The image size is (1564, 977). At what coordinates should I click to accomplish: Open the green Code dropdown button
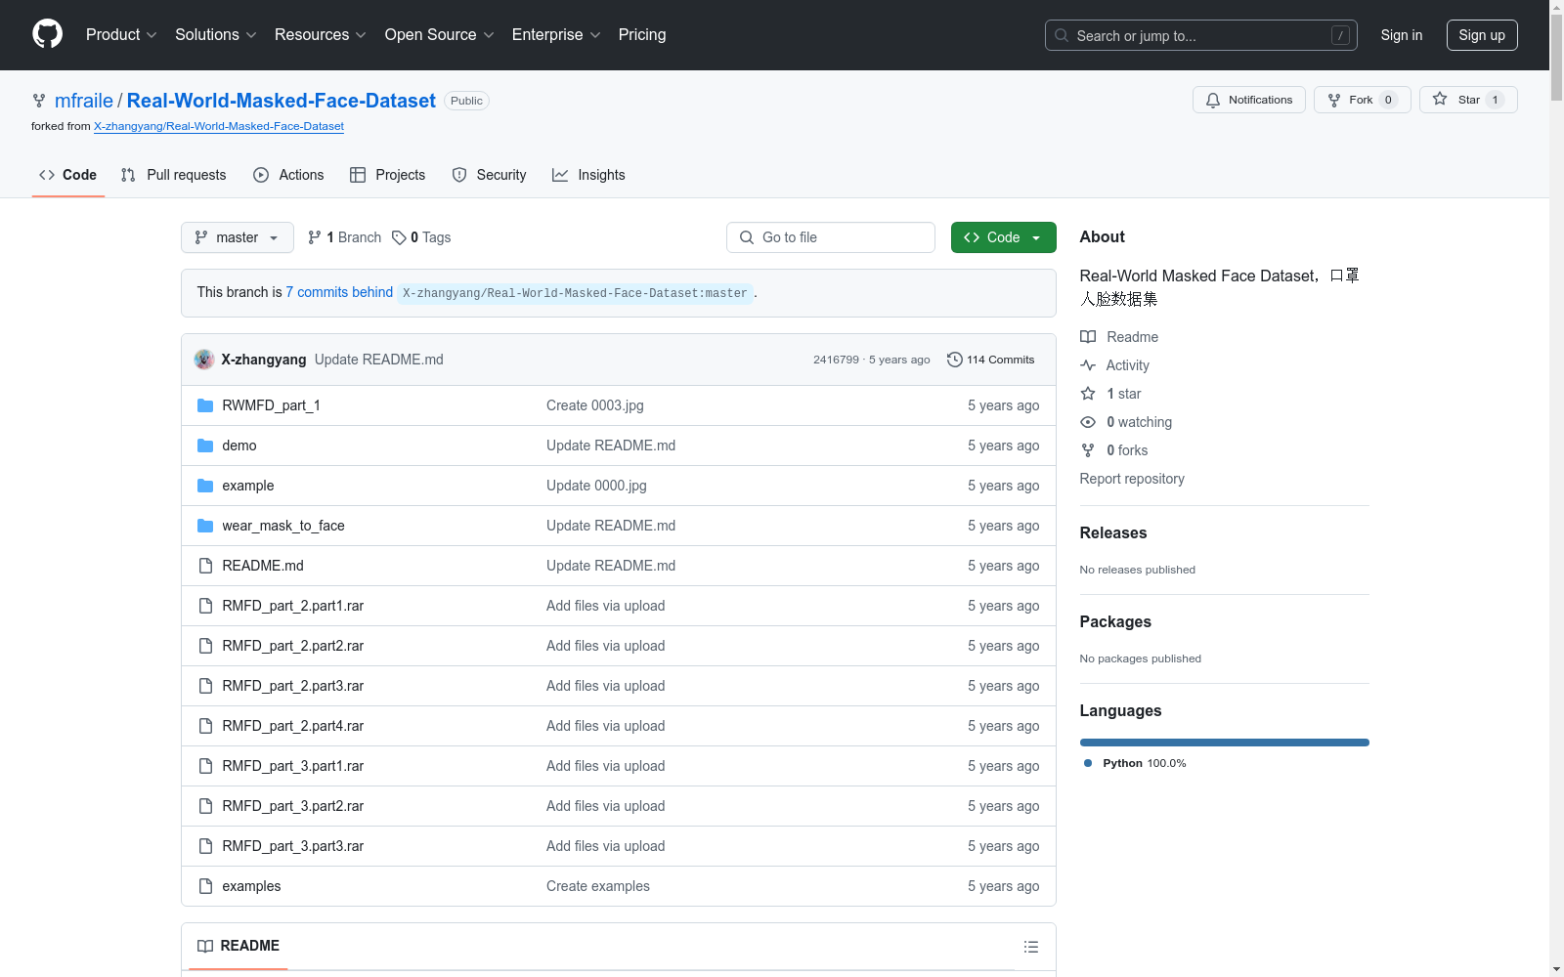tap(1003, 237)
